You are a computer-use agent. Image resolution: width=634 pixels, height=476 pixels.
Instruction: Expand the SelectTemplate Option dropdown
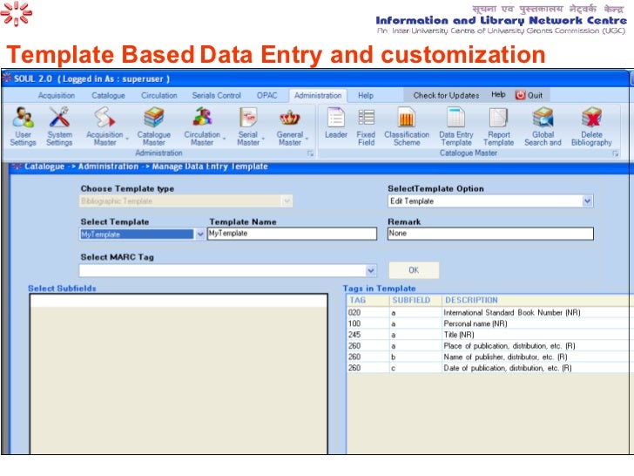pos(587,201)
